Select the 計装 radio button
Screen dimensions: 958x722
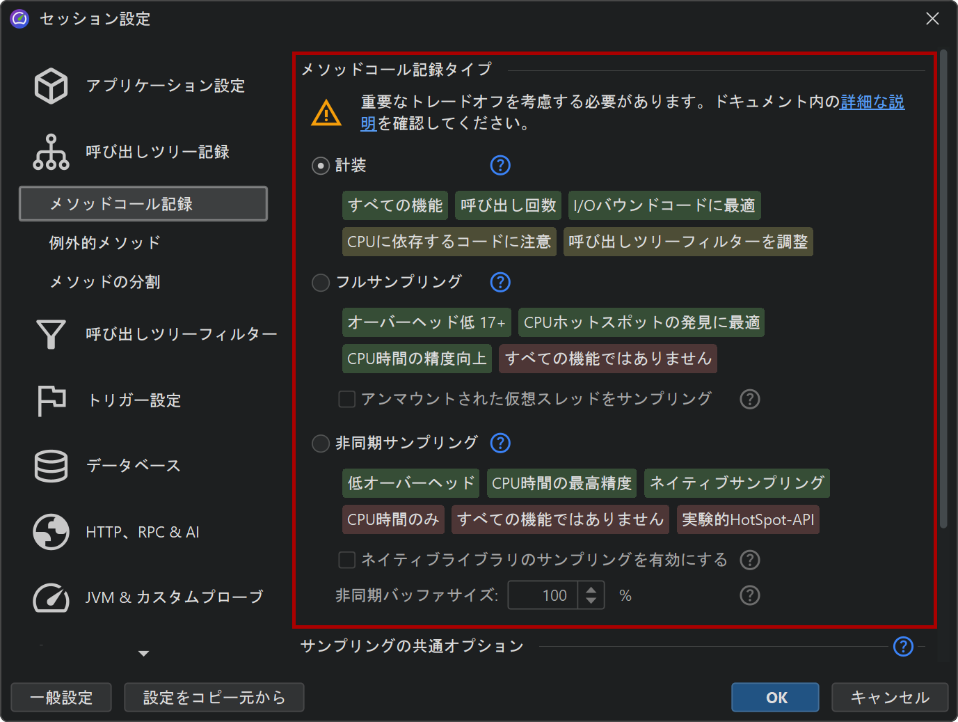pos(321,166)
